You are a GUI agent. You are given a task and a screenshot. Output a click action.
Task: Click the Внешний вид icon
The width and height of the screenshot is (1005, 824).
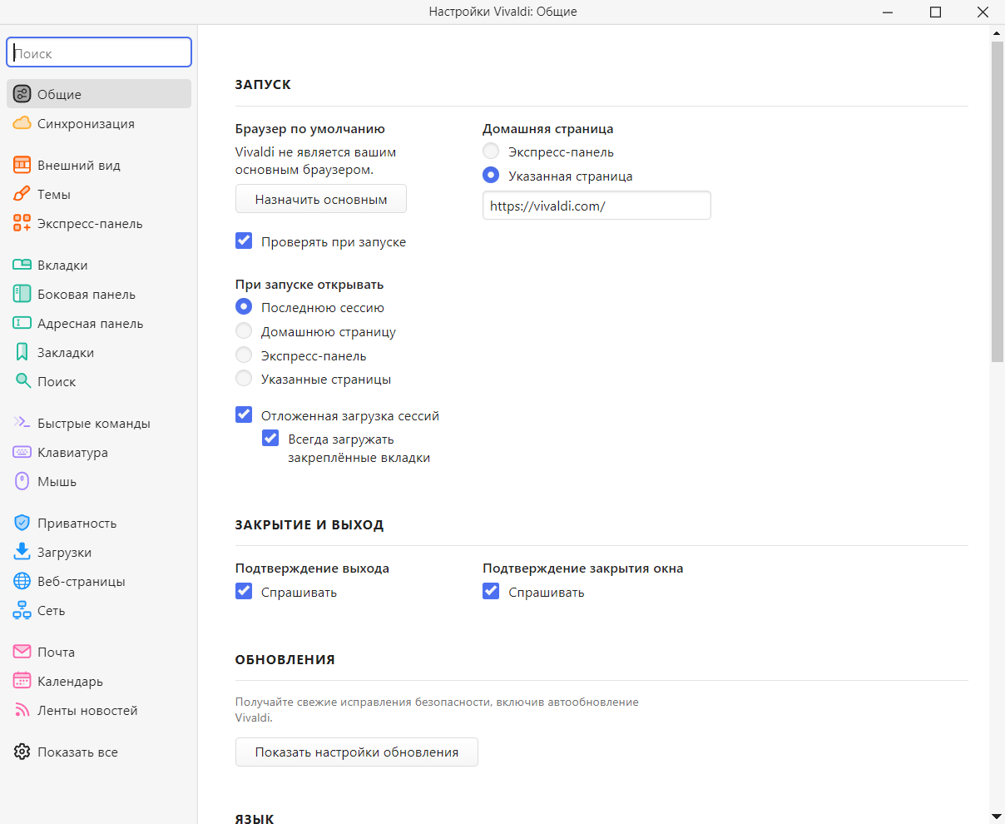point(22,165)
